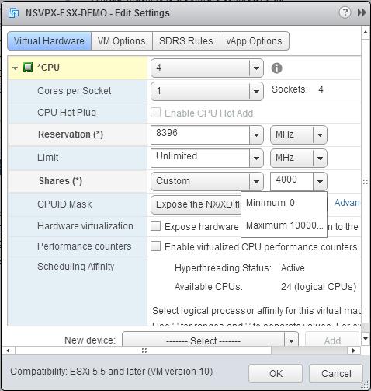The width and height of the screenshot is (371, 391).
Task: Collapse the CPU section
Action: pos(15,68)
